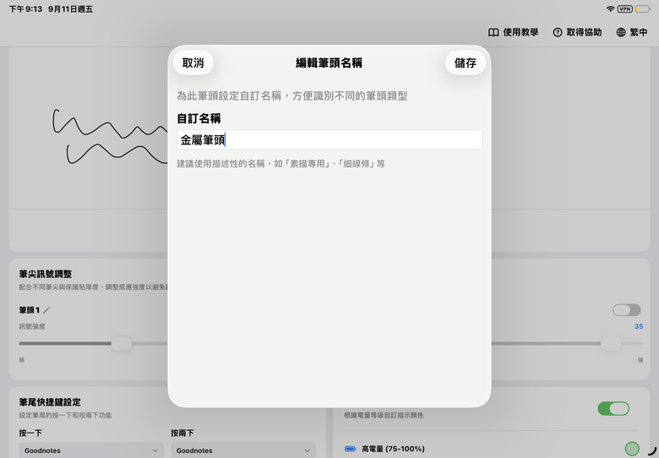
Task: Click the 高電量 battery level icon
Action: 351,449
